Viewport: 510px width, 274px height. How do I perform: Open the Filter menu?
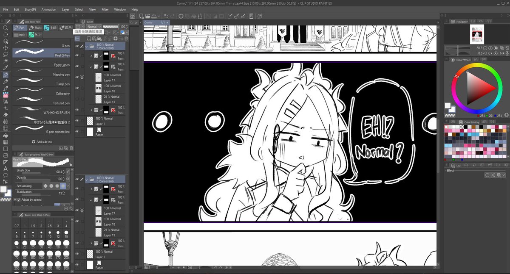[x=105, y=9]
